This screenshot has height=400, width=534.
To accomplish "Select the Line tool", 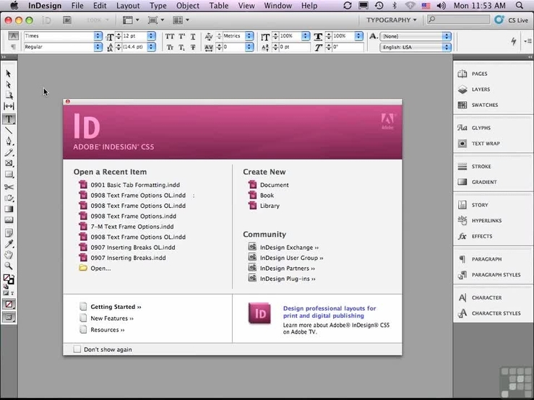I will (9, 131).
